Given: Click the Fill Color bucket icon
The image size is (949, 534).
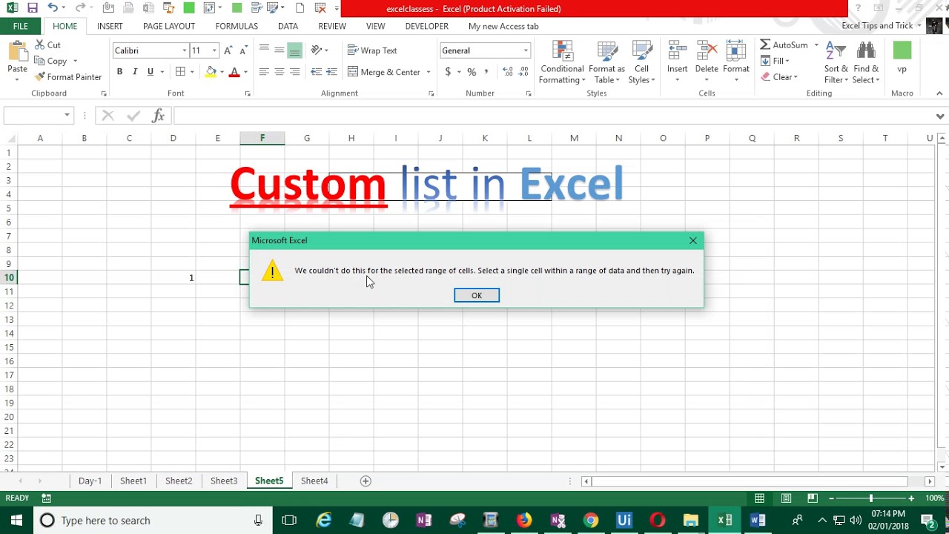Looking at the screenshot, I should pyautogui.click(x=211, y=72).
